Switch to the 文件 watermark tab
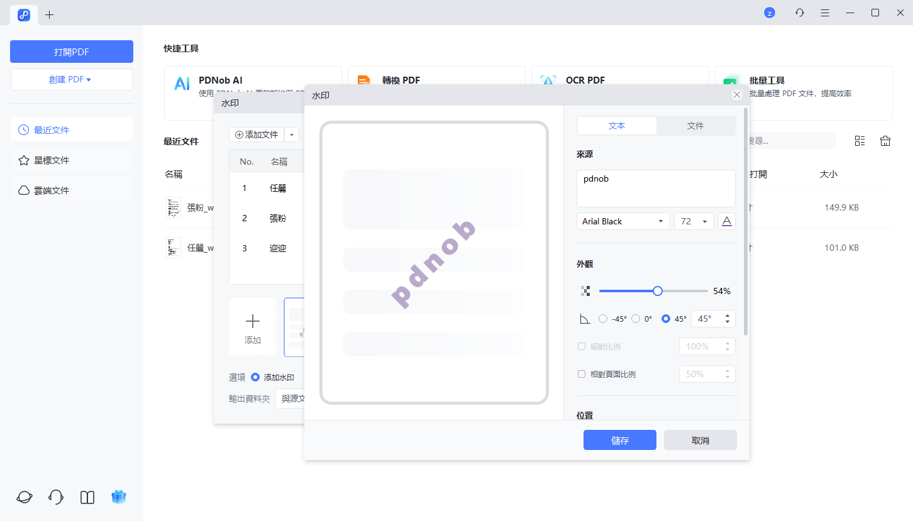Screen dimensions: 913x521 (x=695, y=126)
